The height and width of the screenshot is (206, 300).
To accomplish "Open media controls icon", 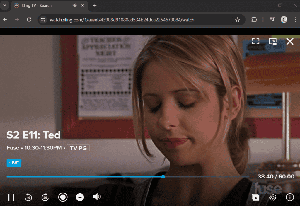I will 272,20.
